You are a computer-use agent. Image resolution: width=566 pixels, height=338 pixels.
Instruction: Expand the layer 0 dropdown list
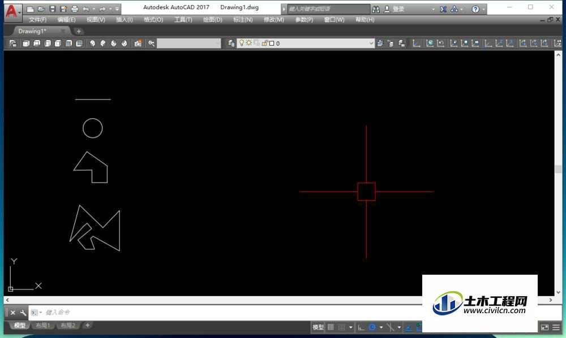click(x=371, y=44)
